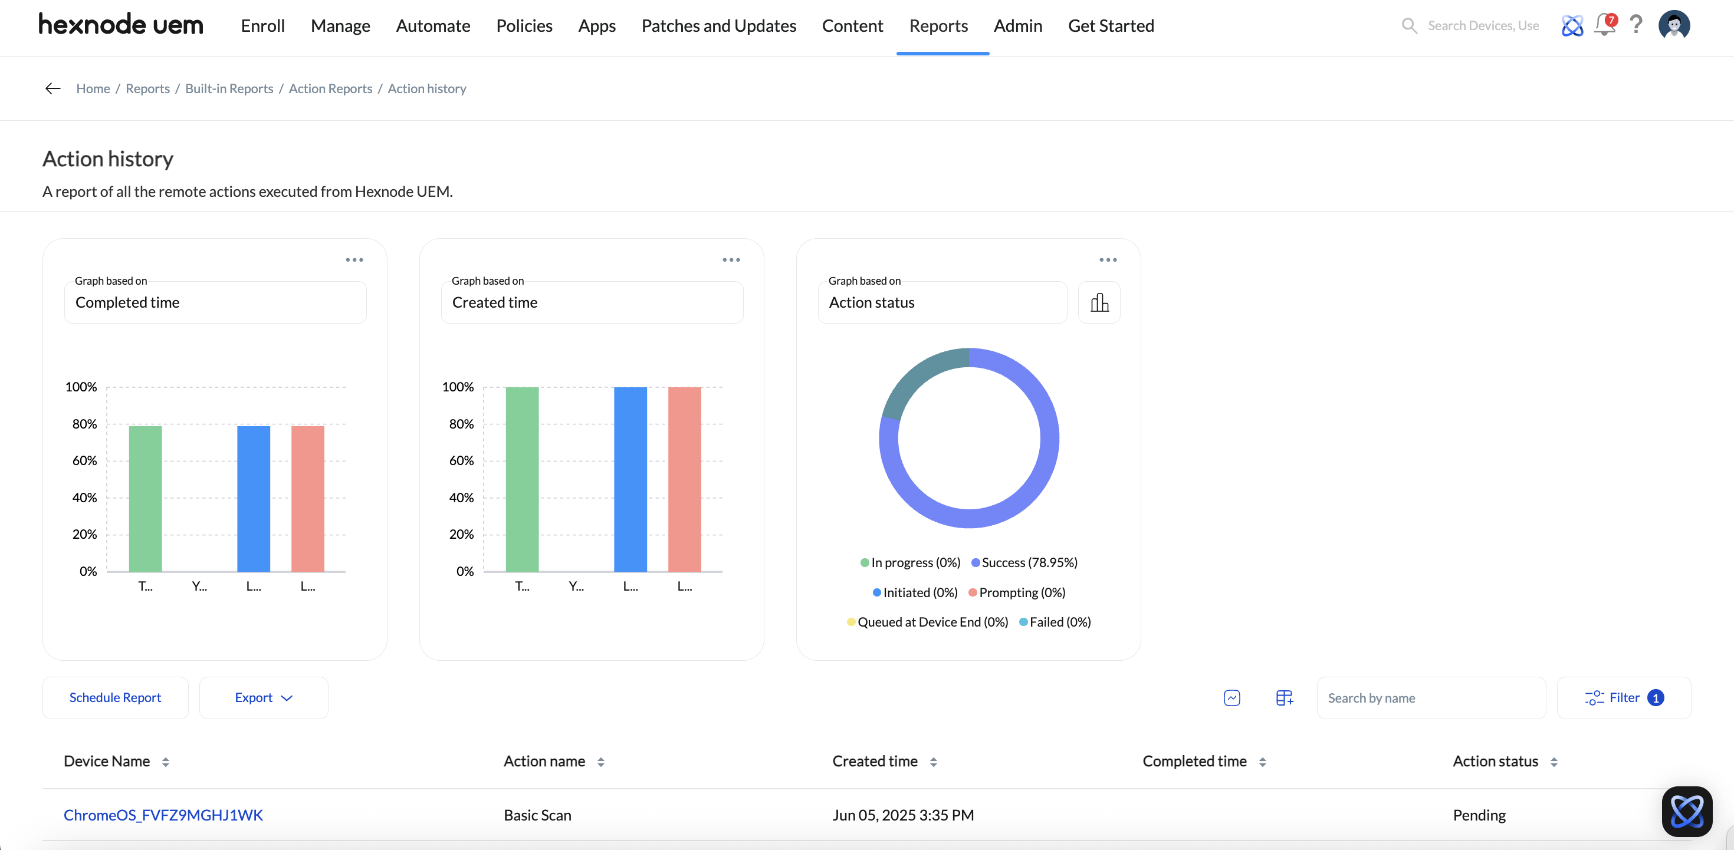Click the toggle graph view icon
Viewport: 1734px width, 850px height.
[1232, 698]
